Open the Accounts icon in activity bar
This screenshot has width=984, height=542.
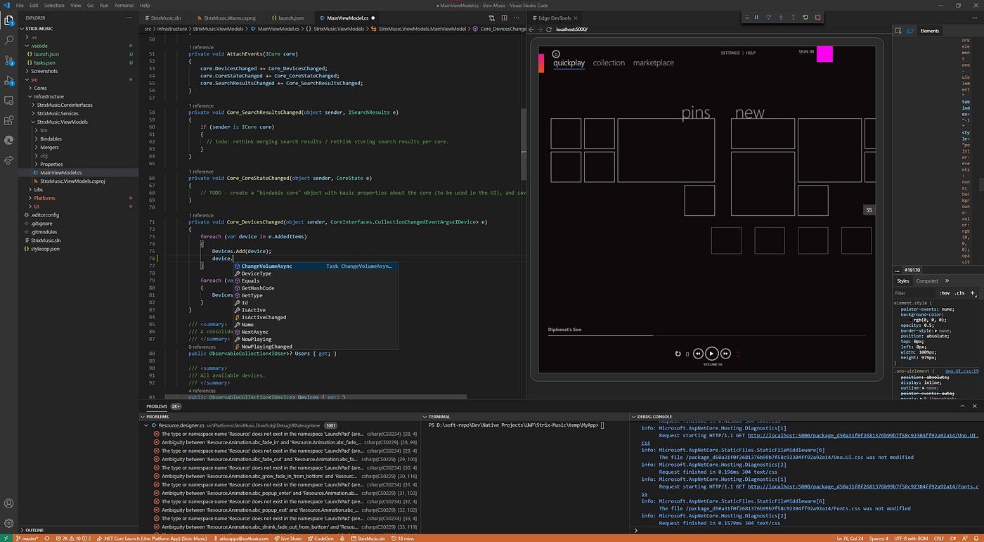click(9, 503)
